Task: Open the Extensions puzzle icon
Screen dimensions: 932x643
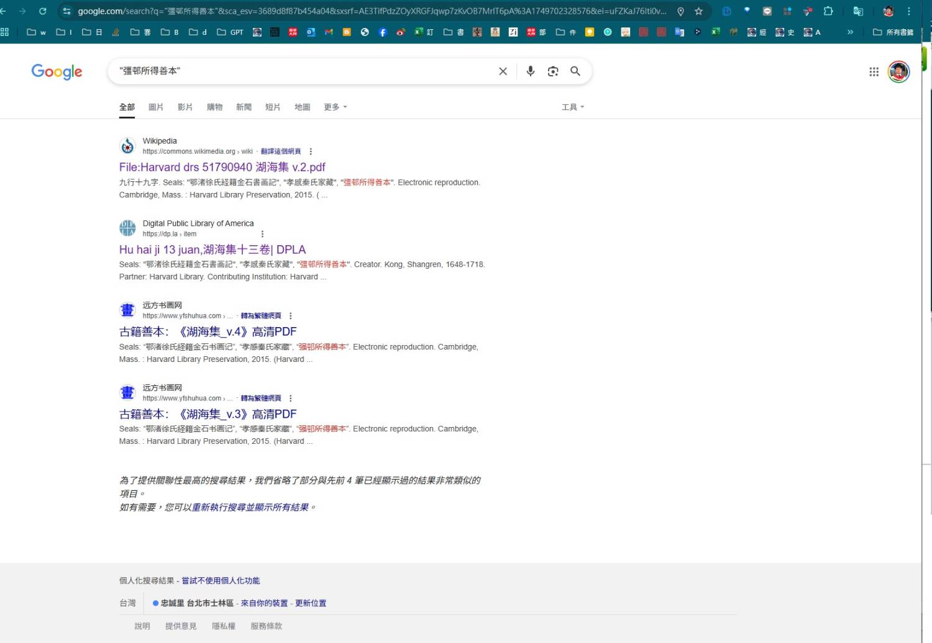Action: pos(828,11)
